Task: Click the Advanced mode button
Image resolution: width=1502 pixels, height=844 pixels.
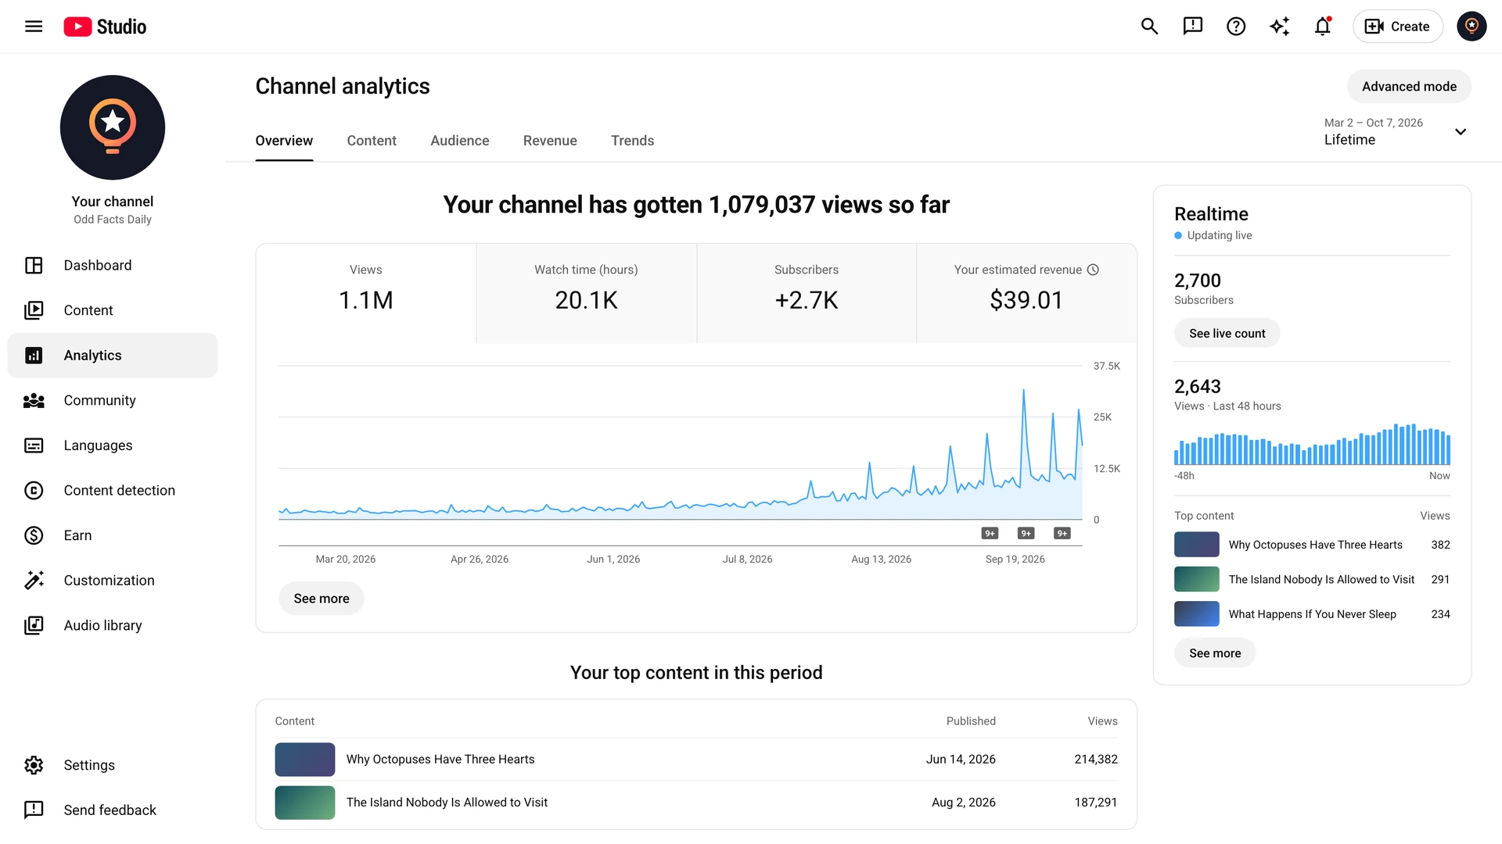Action: click(1409, 87)
